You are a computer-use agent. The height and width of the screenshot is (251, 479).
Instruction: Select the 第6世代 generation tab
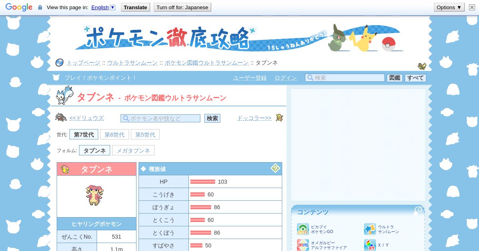(115, 134)
